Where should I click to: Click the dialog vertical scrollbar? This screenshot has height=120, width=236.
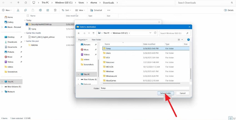tap(191, 74)
